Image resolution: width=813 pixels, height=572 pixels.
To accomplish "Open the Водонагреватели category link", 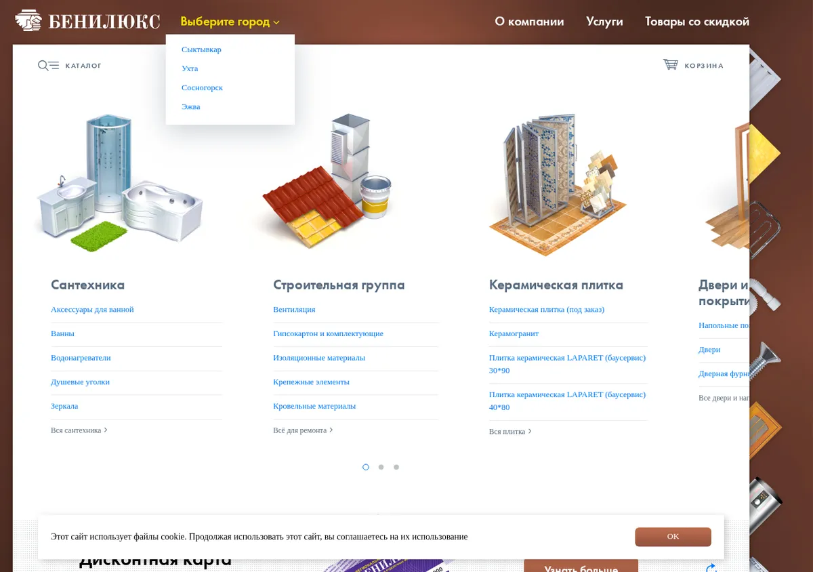I will (x=81, y=358).
